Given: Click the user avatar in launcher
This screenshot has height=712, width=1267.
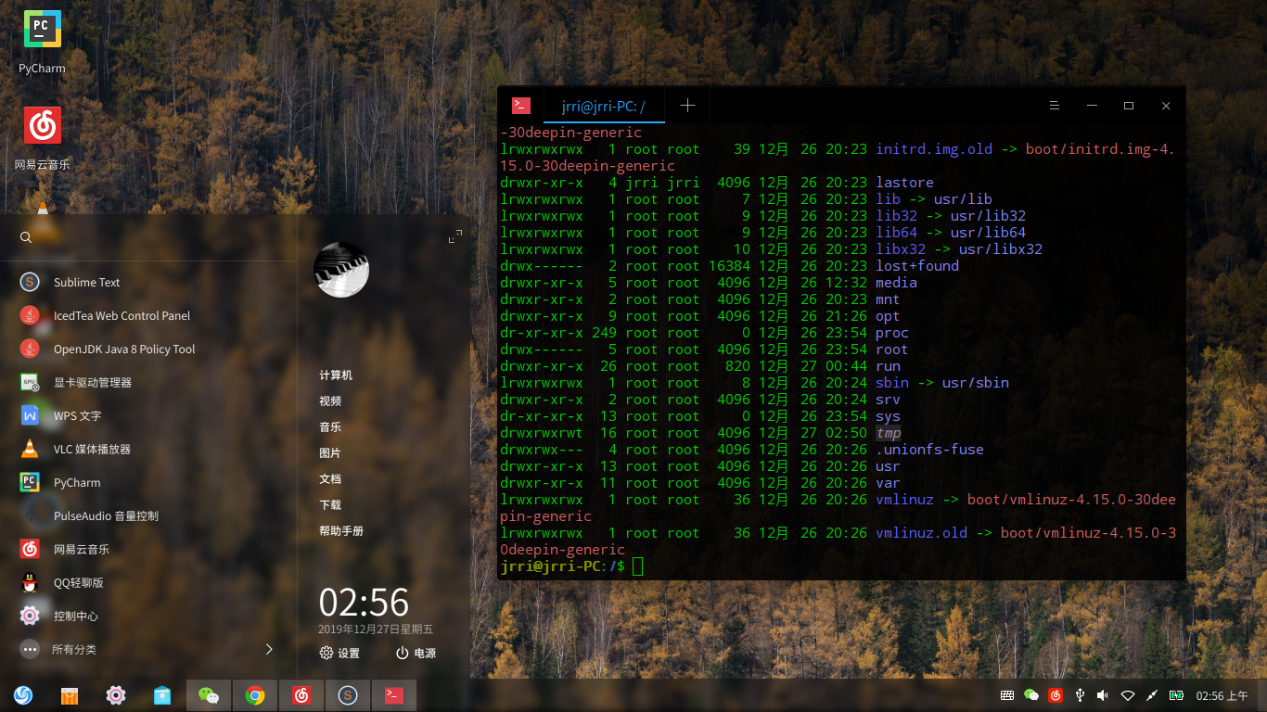Looking at the screenshot, I should (341, 270).
